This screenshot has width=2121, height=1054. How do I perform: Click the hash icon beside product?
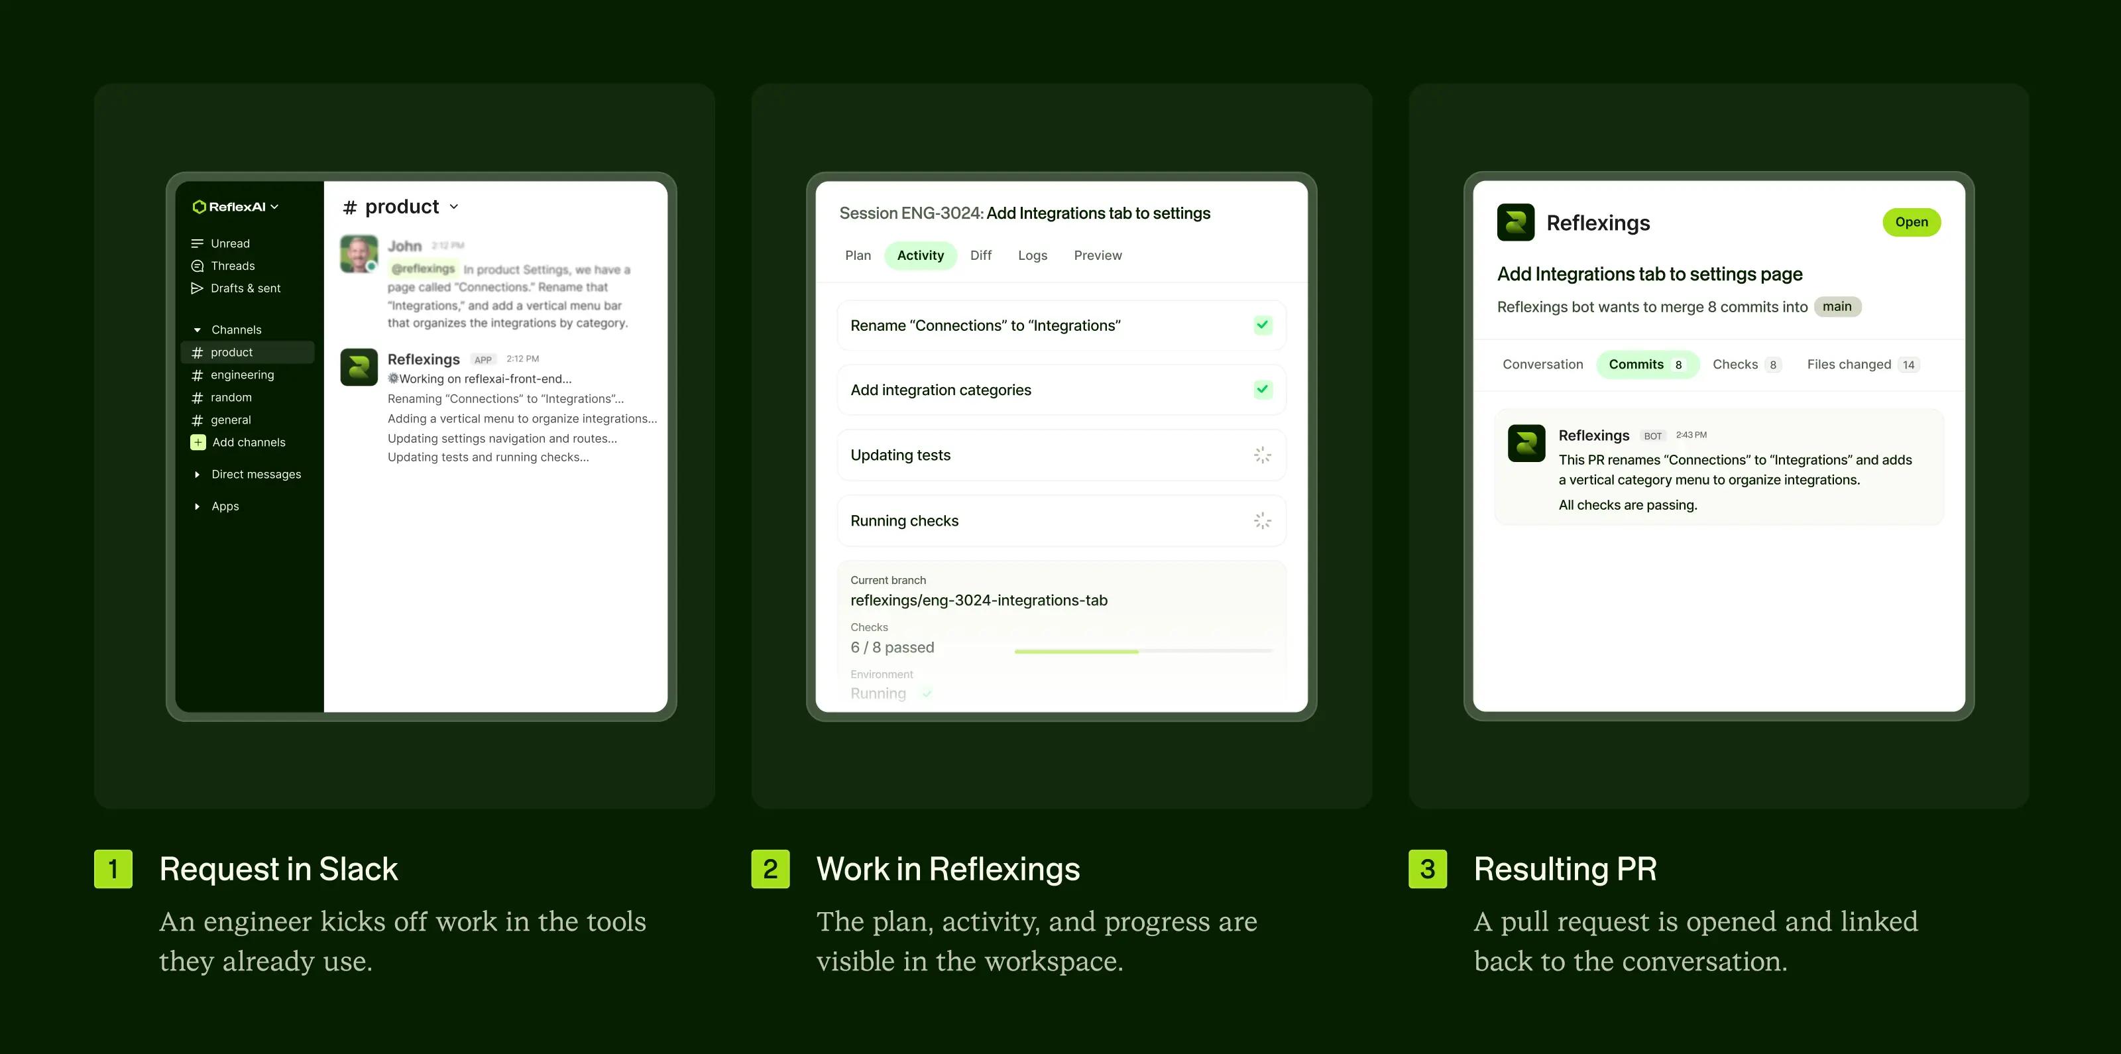(197, 353)
